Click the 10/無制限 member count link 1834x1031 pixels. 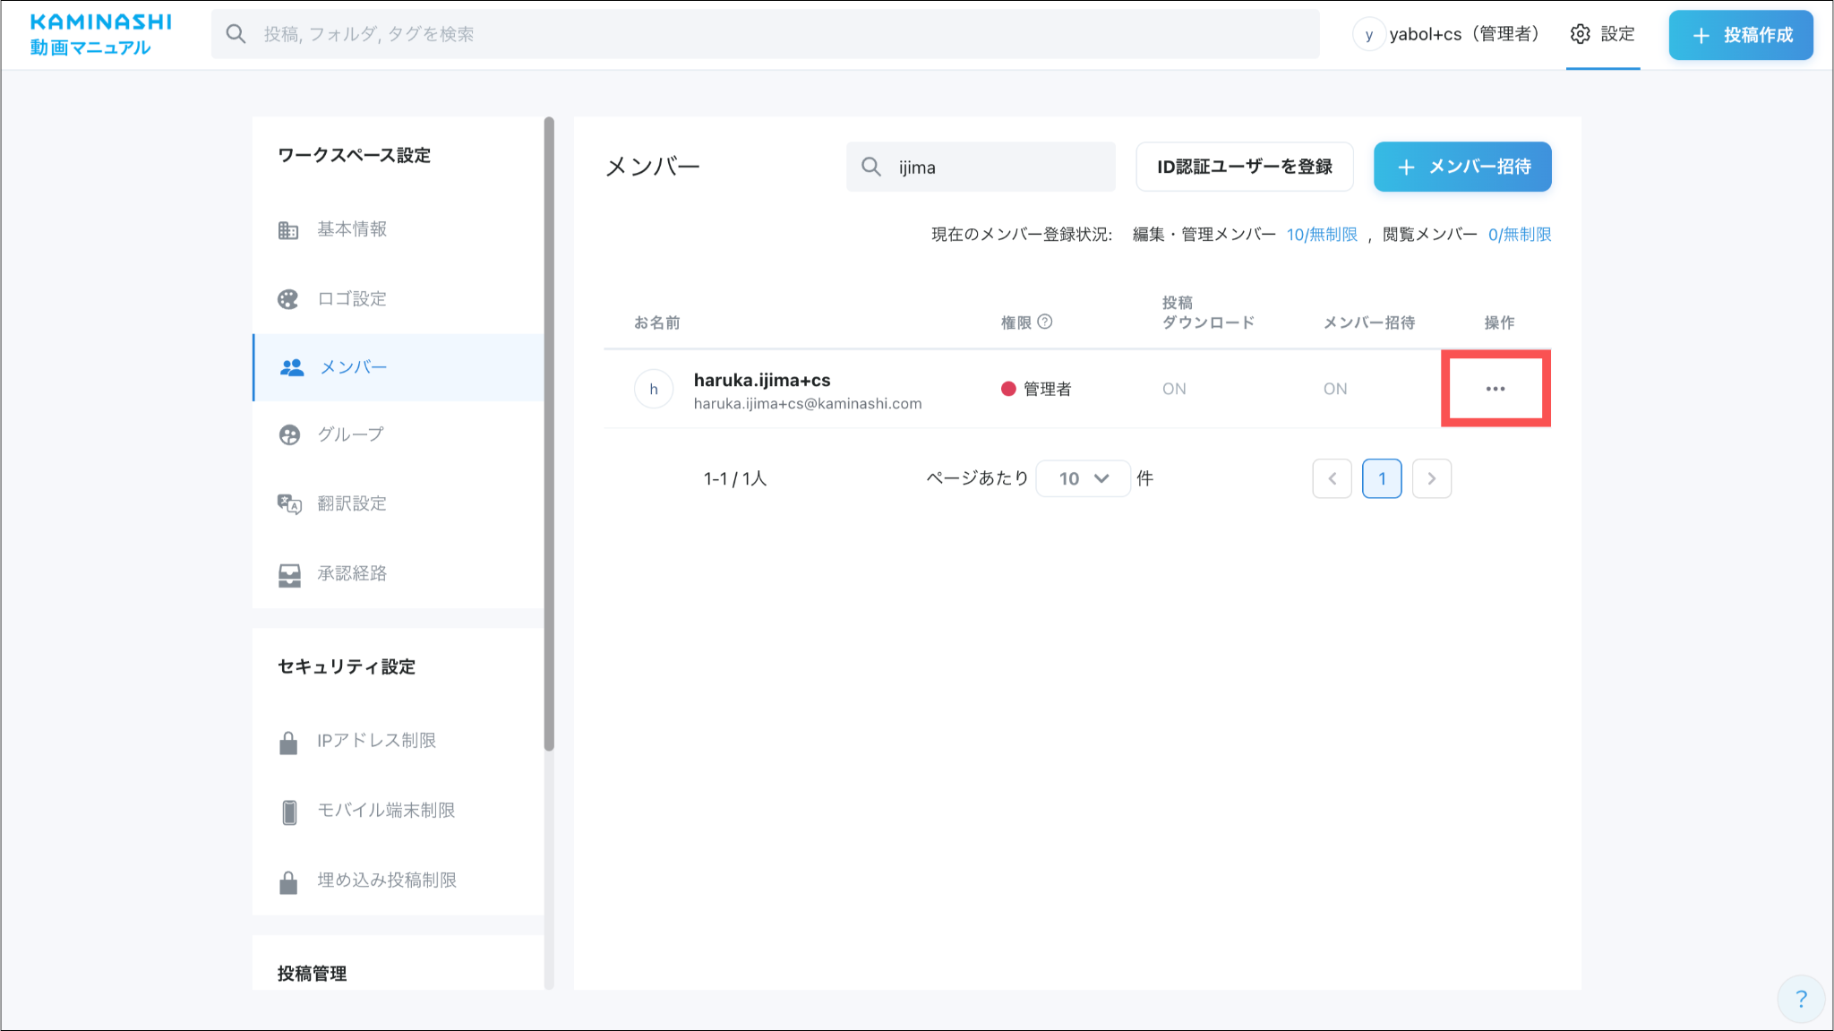tap(1321, 235)
